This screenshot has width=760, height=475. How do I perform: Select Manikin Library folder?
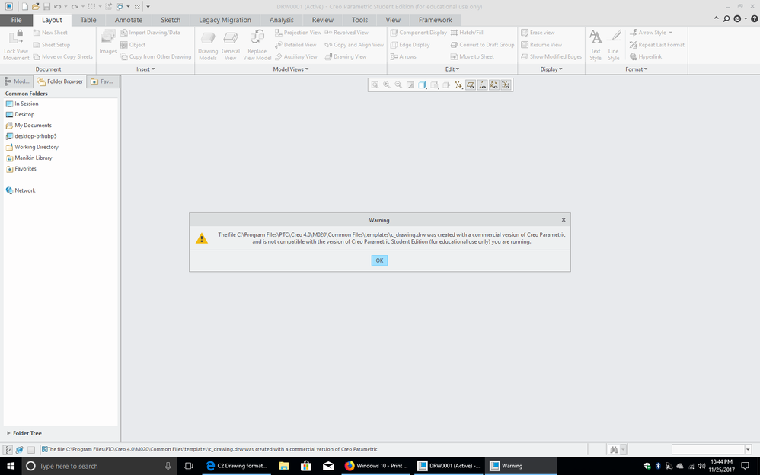tap(29, 158)
